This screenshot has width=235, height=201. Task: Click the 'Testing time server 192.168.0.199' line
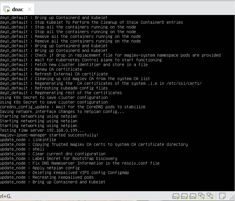42,130
